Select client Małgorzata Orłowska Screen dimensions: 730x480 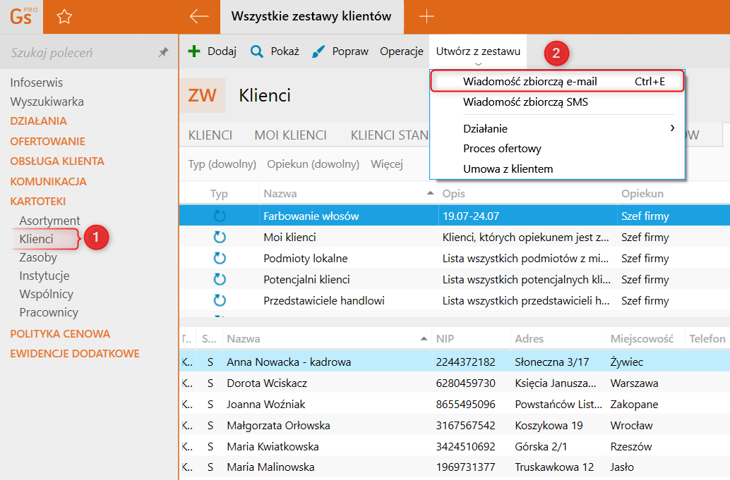(x=455, y=426)
